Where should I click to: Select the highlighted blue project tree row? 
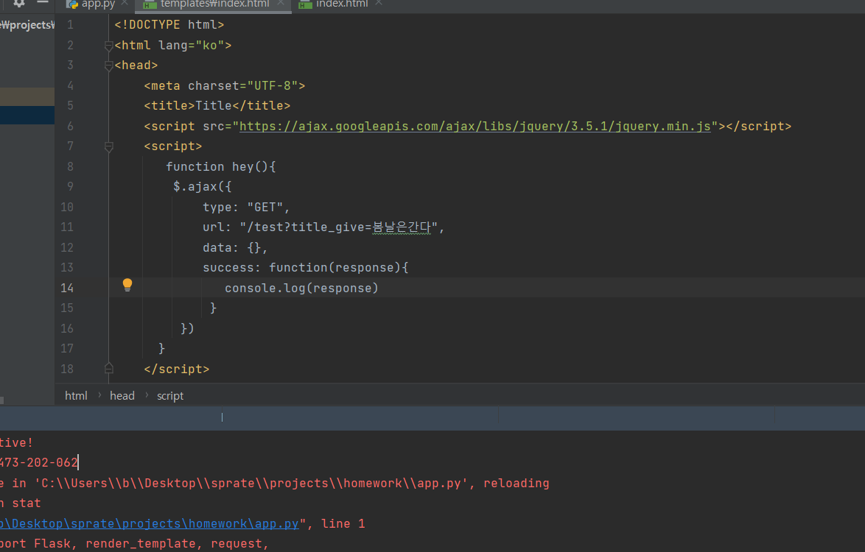[27, 115]
